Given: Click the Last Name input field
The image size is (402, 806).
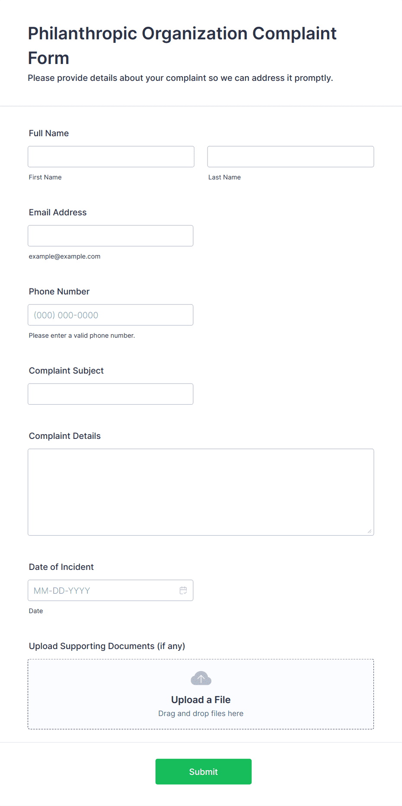Looking at the screenshot, I should tap(290, 157).
